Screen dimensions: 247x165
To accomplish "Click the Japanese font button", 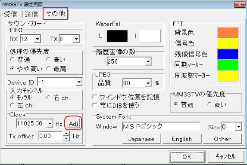I will [142, 139].
